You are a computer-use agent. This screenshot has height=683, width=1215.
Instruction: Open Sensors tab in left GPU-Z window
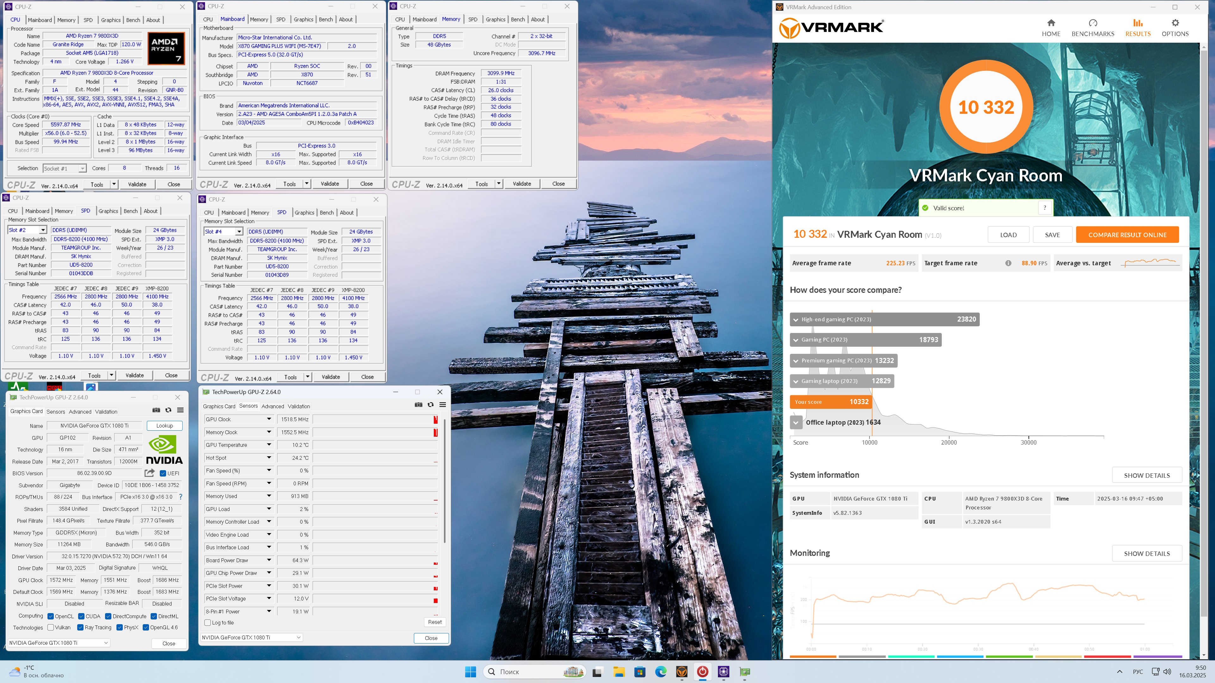coord(56,411)
